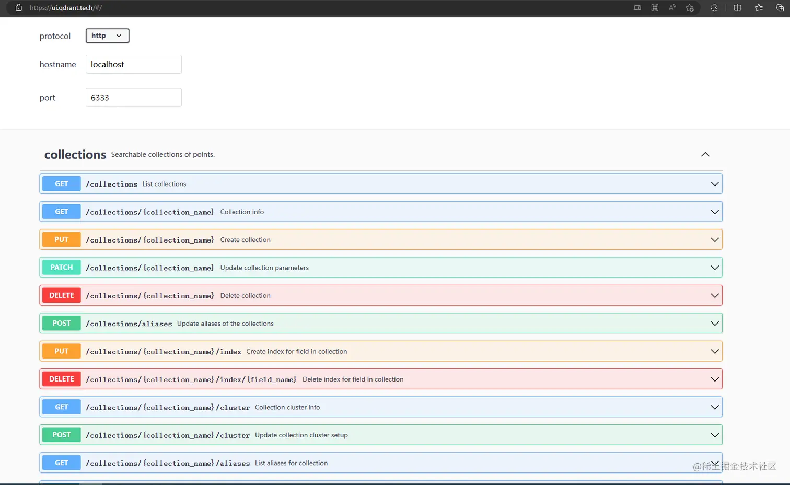Screen dimensions: 790x485
Task: Click the /collections/{collection_name}/aliases path
Action: pyautogui.click(x=168, y=463)
